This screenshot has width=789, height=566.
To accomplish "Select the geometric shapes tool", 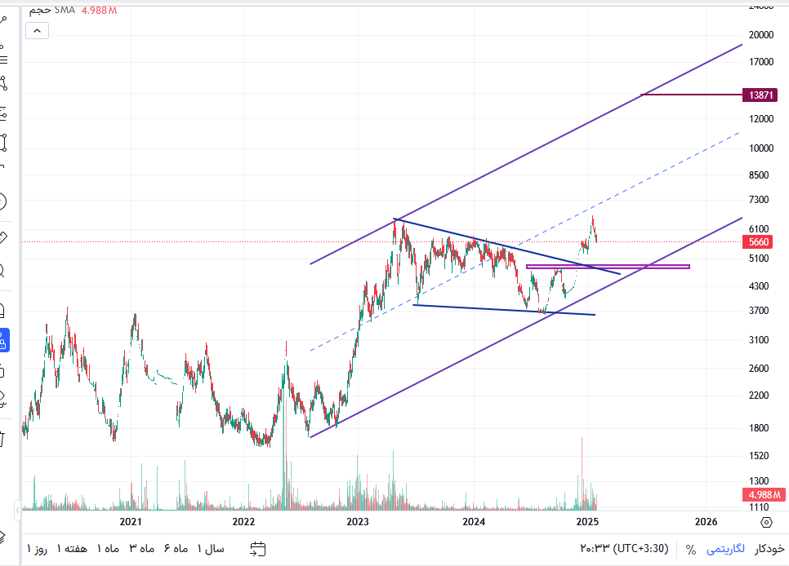I will pyautogui.click(x=2, y=143).
